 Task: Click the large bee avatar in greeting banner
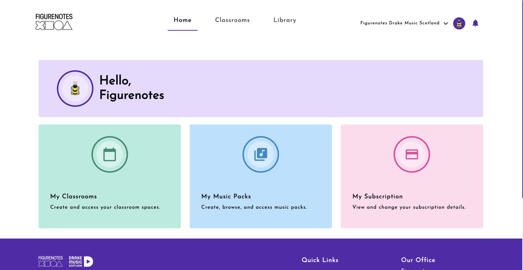[75, 89]
